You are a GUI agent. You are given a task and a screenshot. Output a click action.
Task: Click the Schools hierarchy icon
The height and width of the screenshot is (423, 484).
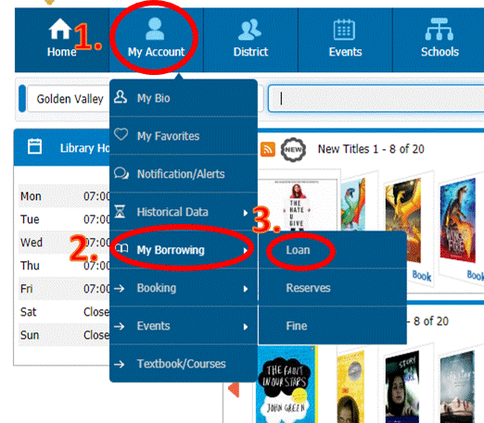point(439,30)
